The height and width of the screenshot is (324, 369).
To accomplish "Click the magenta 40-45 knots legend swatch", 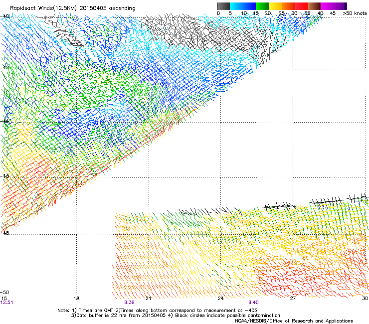I will click(x=327, y=6).
